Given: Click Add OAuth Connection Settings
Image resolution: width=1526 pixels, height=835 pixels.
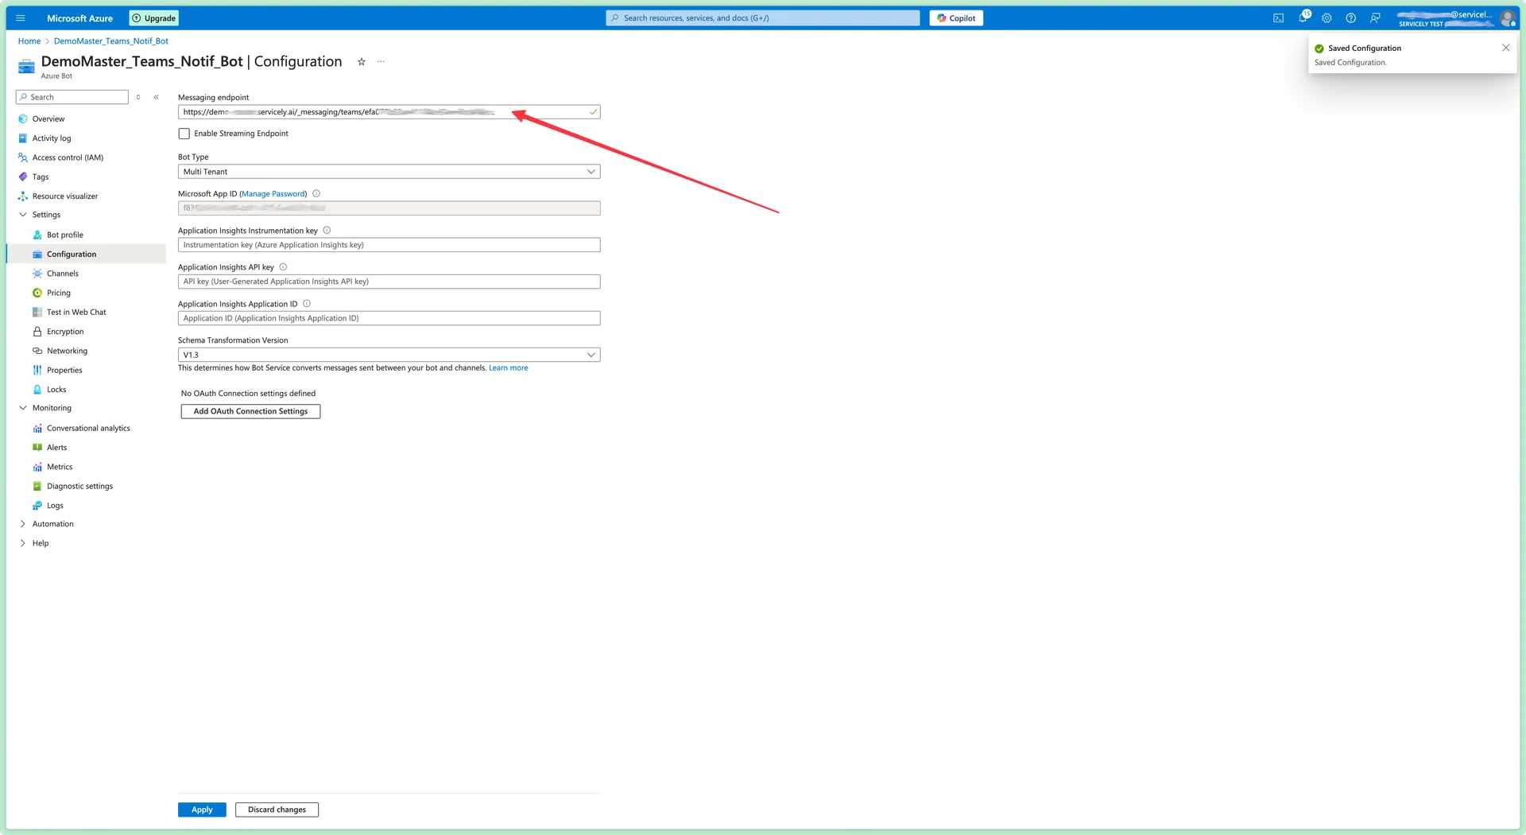Looking at the screenshot, I should [250, 411].
